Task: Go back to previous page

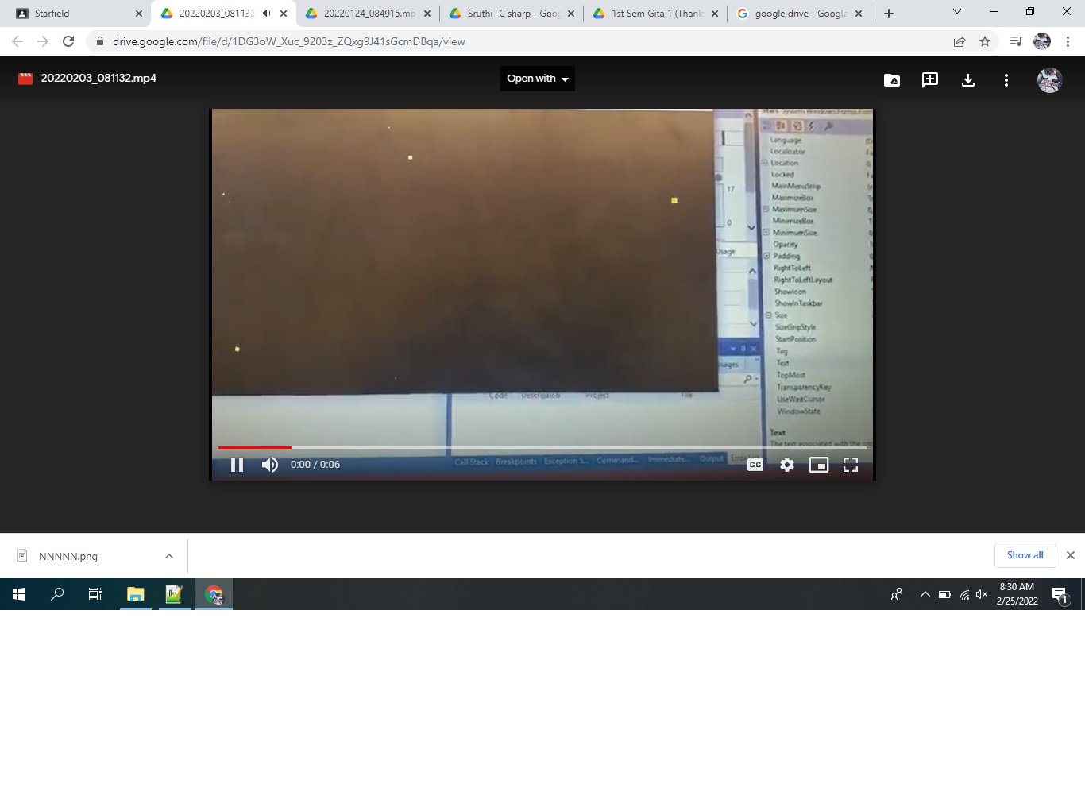Action: pos(17,41)
